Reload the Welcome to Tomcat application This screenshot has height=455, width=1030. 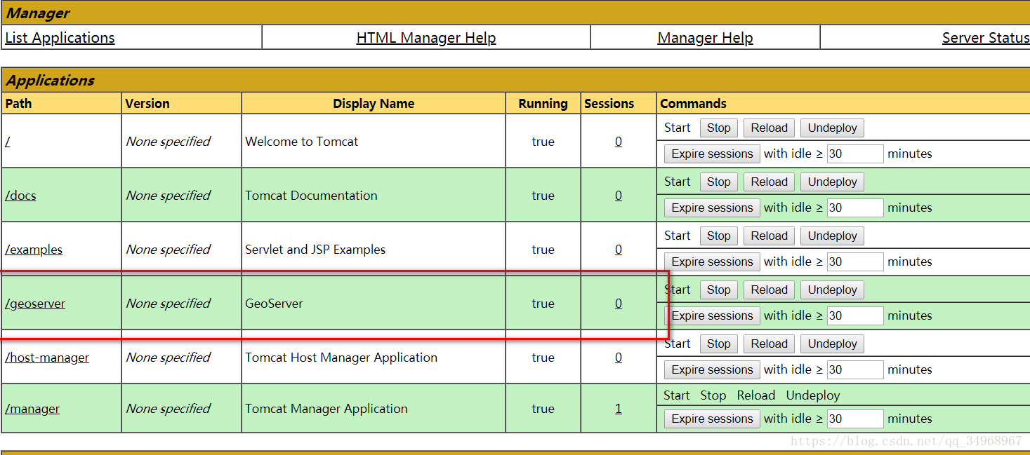click(x=770, y=128)
